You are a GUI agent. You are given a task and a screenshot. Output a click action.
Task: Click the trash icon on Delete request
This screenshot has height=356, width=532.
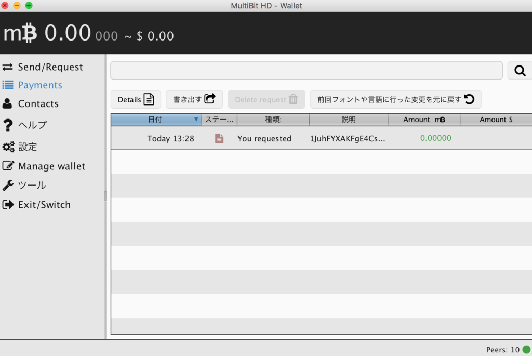tap(294, 99)
